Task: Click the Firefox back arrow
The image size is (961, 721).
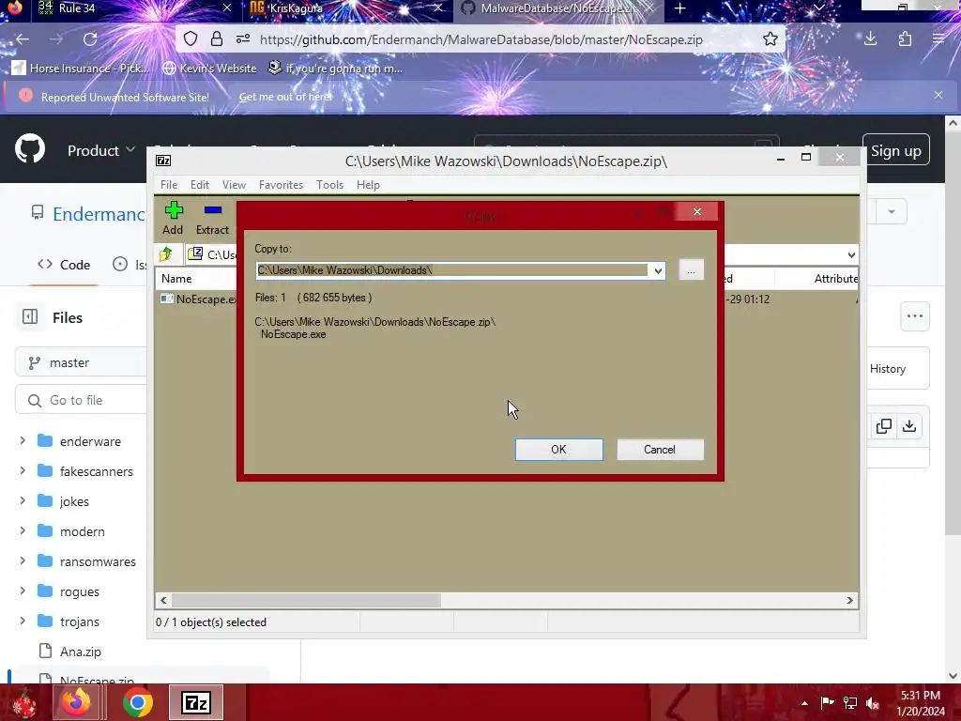Action: 23,39
